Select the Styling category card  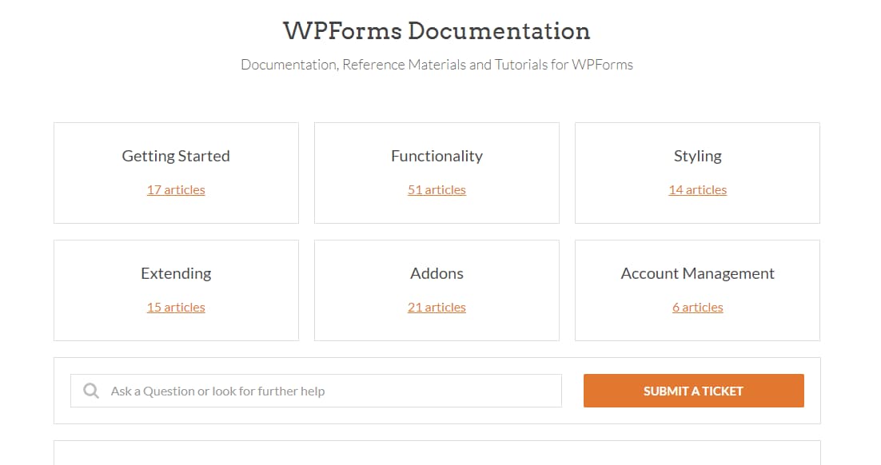click(x=697, y=172)
